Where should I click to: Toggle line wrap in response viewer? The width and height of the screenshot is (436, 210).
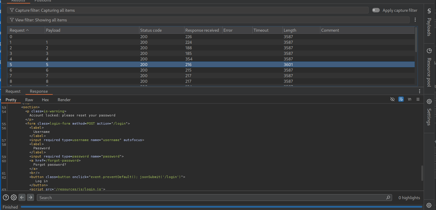point(401,99)
